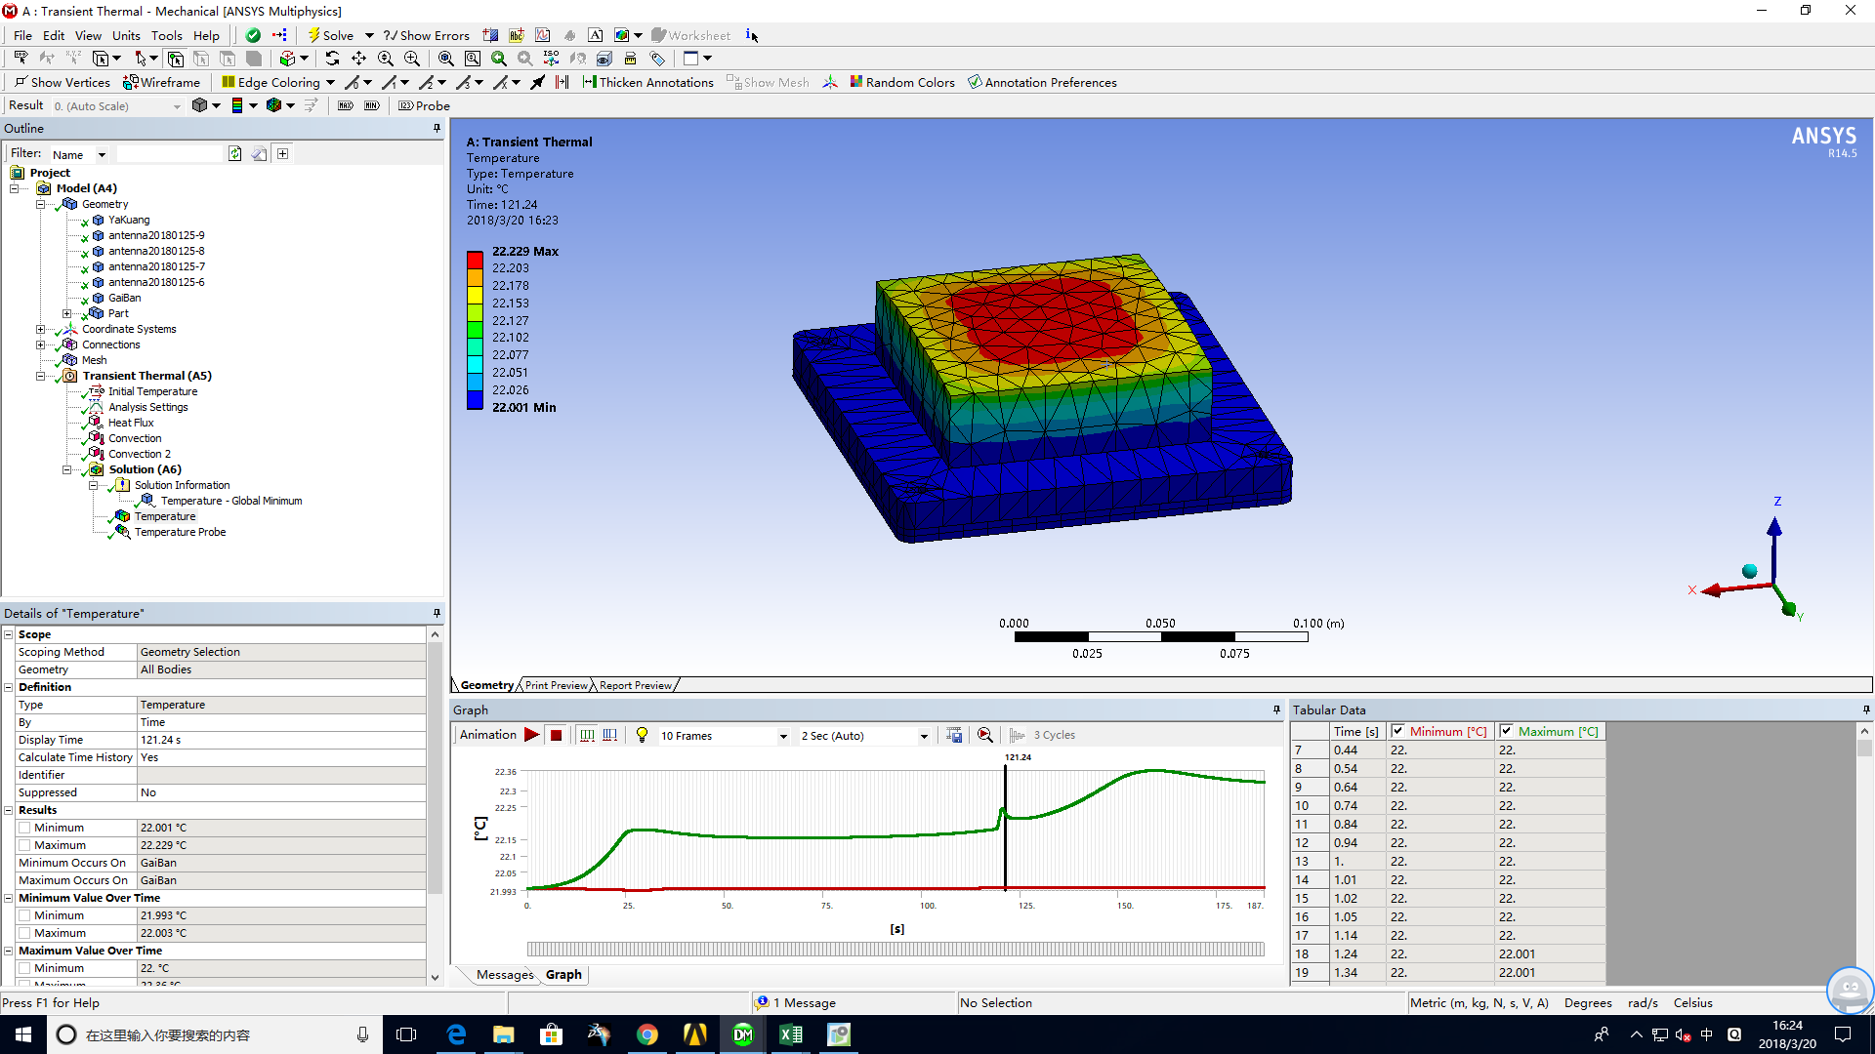Check the Results Maximum 22.229 checkbox

[x=24, y=845]
